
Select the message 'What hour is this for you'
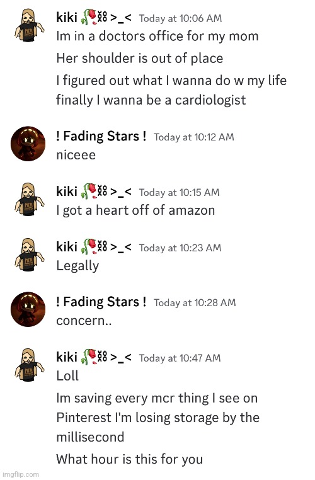[x=130, y=459]
